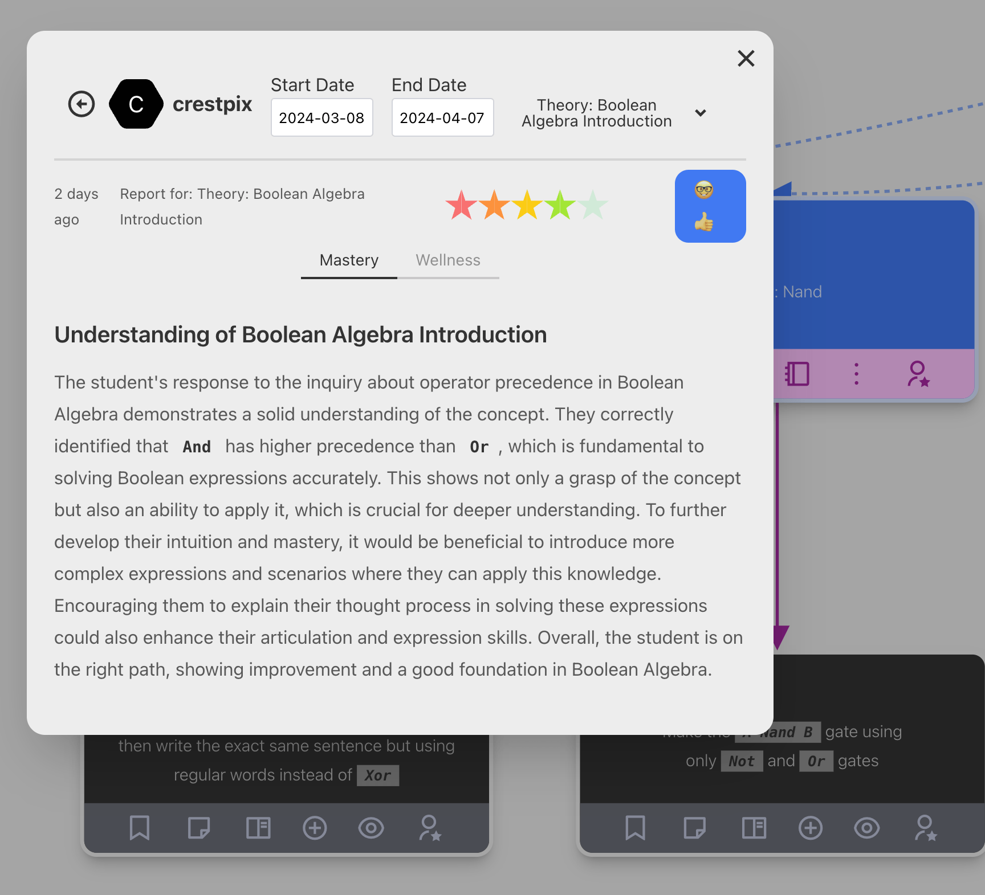Click the bookmark icon on the Xor card
The width and height of the screenshot is (985, 895).
click(140, 828)
